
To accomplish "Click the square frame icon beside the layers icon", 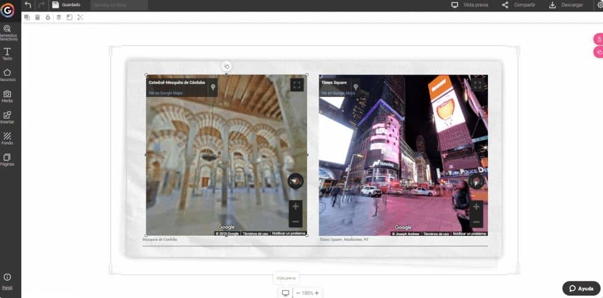I will click(x=69, y=17).
